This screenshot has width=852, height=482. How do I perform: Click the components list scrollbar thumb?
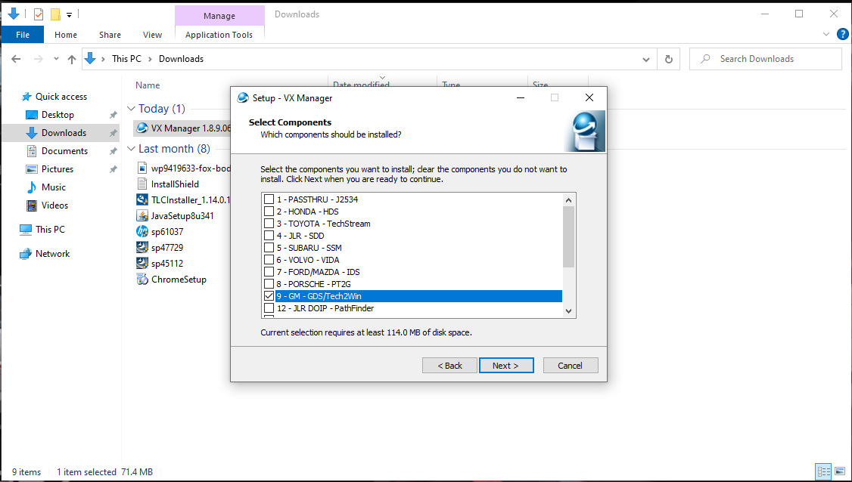[x=568, y=236]
